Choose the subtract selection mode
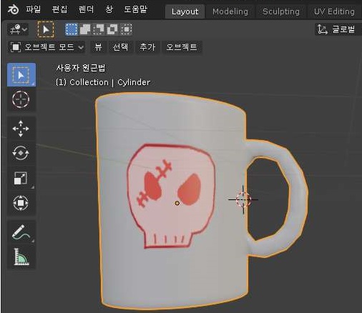This screenshot has width=362, height=313. pyautogui.click(x=99, y=29)
